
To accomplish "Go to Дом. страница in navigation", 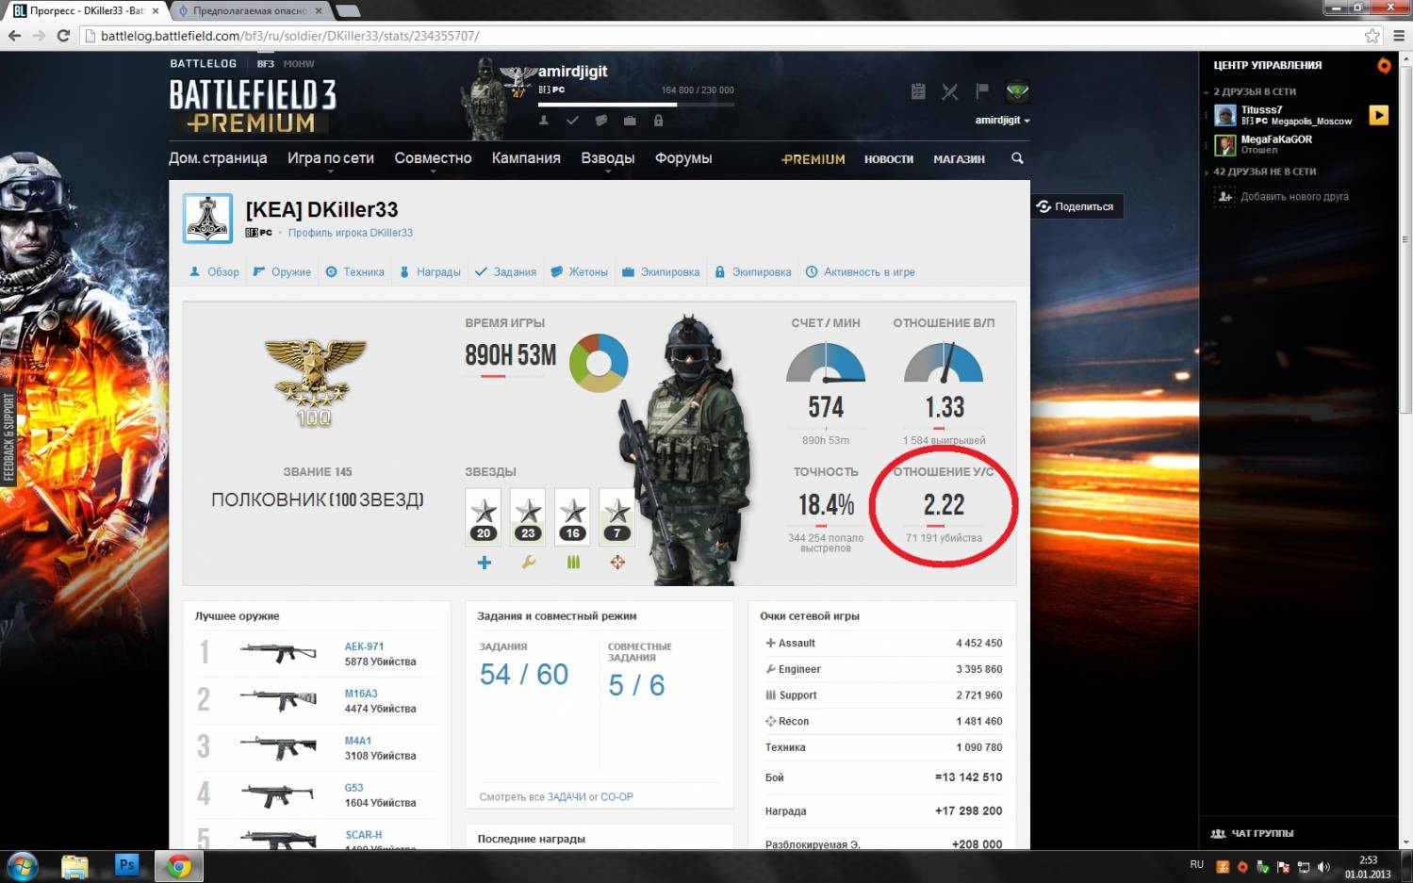I will [218, 158].
